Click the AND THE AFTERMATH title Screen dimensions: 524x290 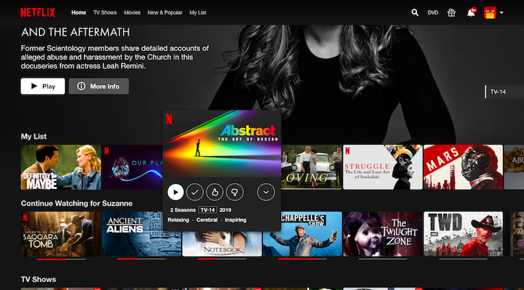click(x=76, y=33)
